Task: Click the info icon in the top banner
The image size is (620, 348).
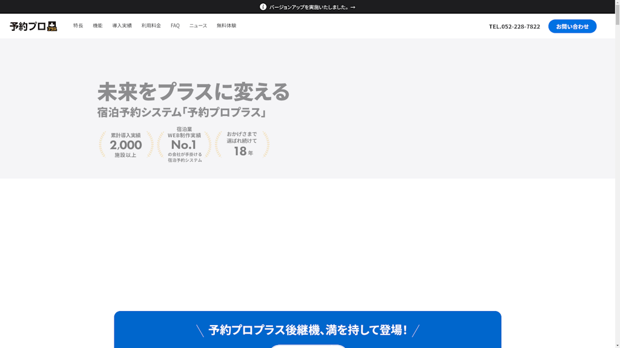Action: [x=263, y=7]
